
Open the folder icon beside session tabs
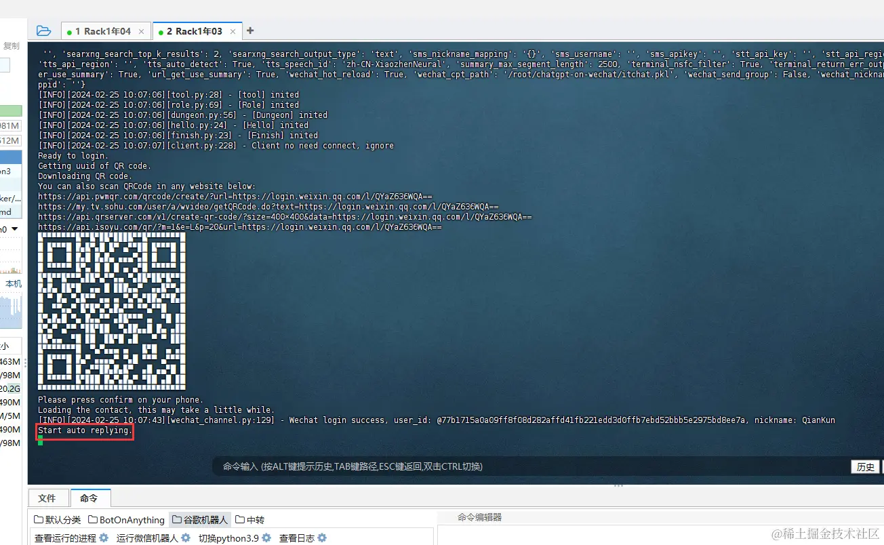pos(43,31)
